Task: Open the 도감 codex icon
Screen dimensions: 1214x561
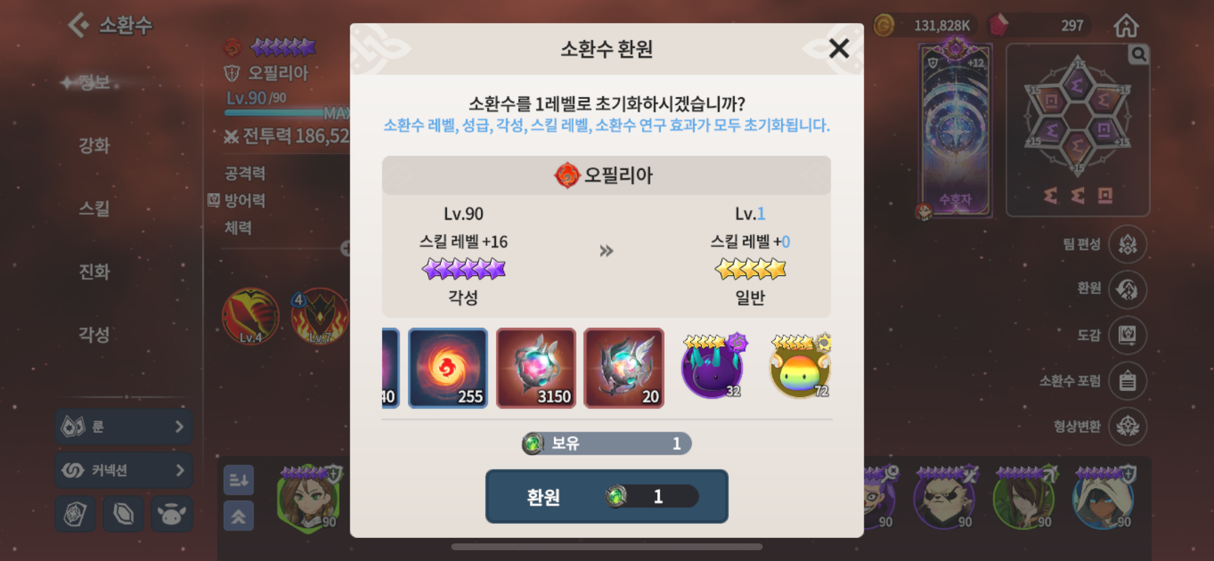Action: [1127, 335]
